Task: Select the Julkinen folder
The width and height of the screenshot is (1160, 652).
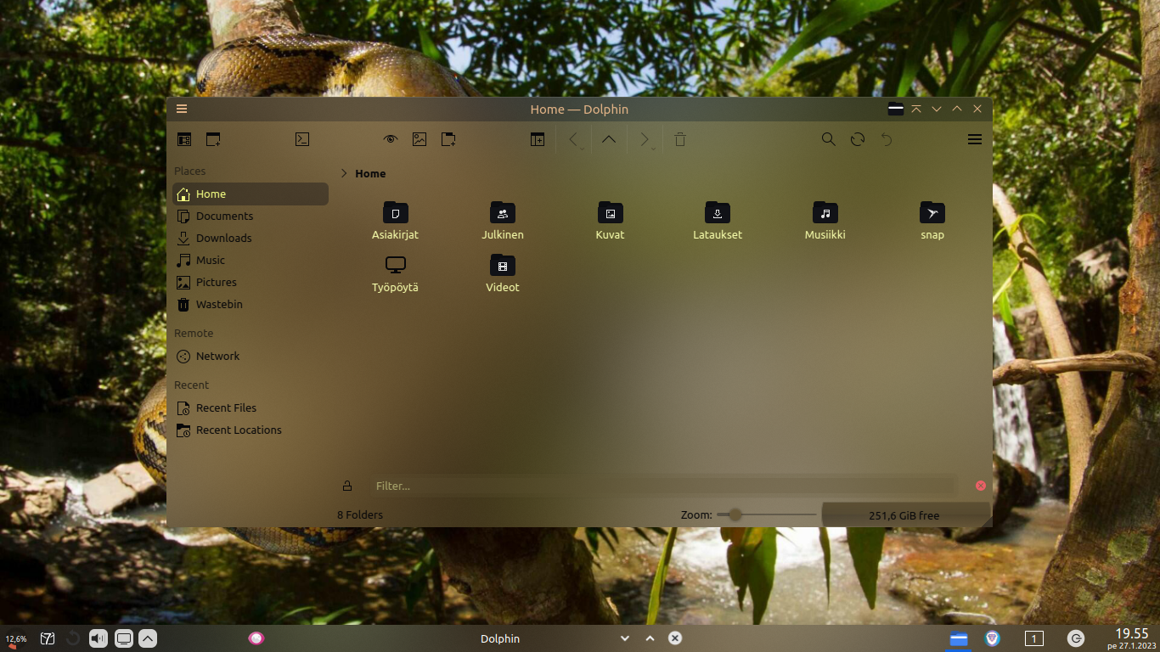Action: pos(503,222)
